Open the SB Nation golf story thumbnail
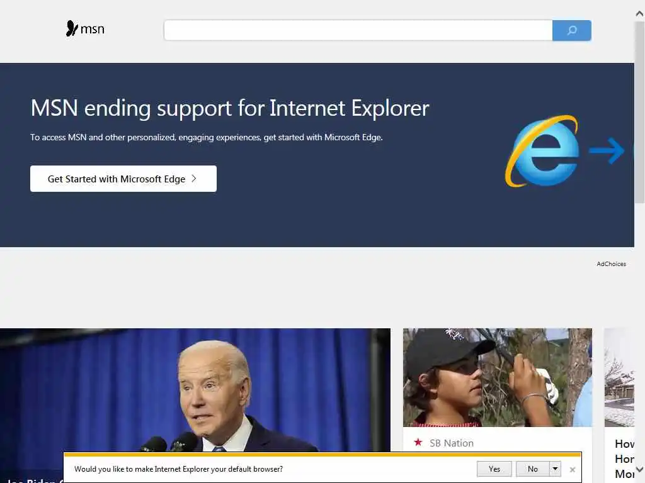Viewport: 645px width, 483px height. pyautogui.click(x=498, y=377)
